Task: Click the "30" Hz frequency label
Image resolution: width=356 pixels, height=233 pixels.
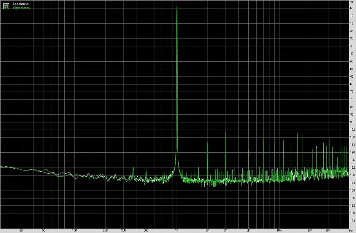Action: (x=21, y=230)
